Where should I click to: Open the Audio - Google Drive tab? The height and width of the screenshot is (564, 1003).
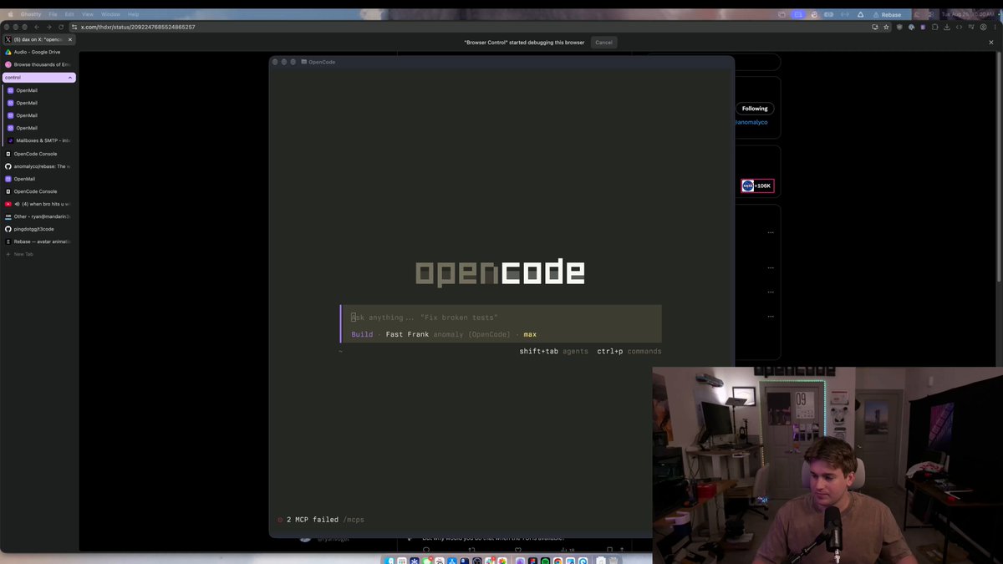click(x=39, y=52)
